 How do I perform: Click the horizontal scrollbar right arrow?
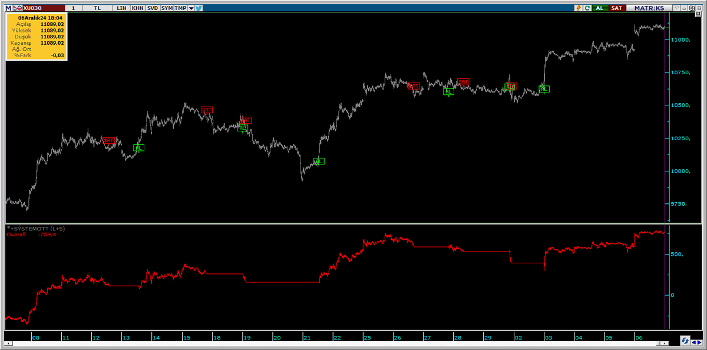coord(665,343)
